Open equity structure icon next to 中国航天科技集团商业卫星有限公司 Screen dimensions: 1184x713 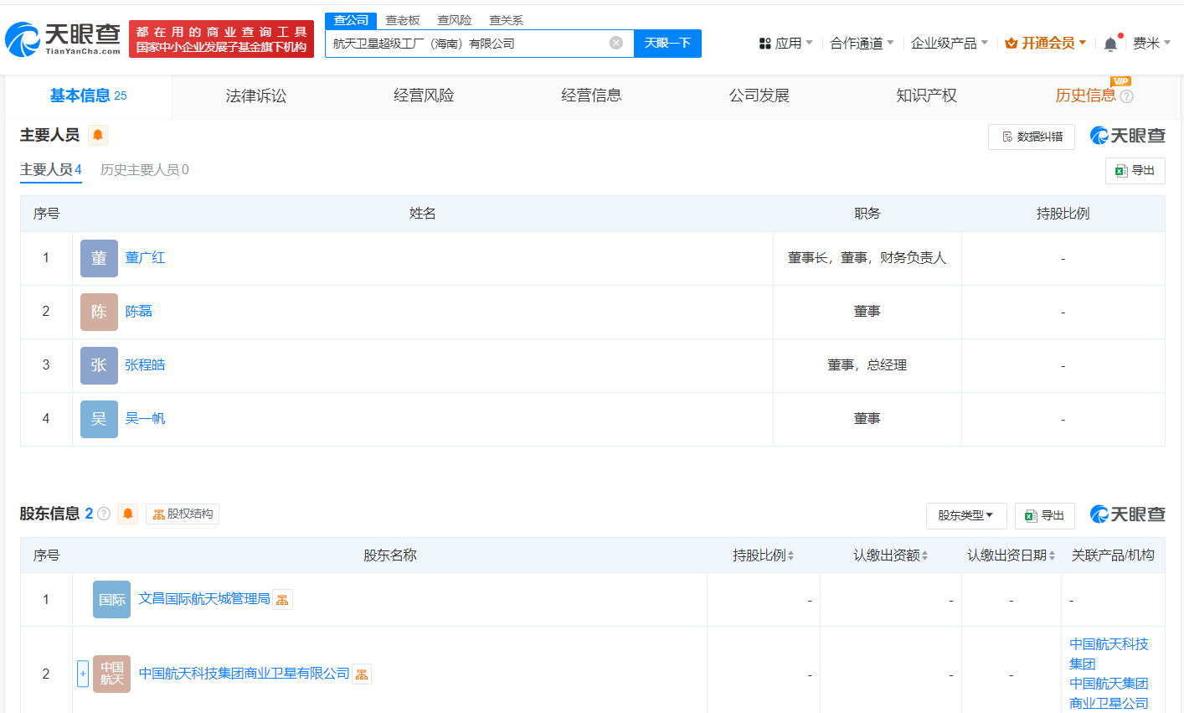362,674
